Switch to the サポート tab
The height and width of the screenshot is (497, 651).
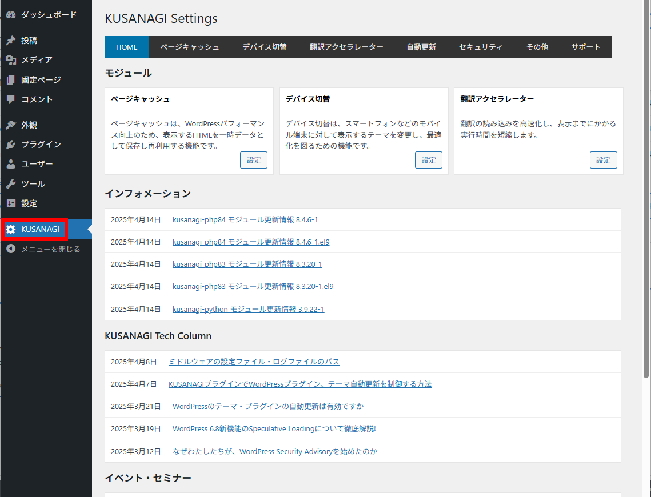(x=586, y=46)
